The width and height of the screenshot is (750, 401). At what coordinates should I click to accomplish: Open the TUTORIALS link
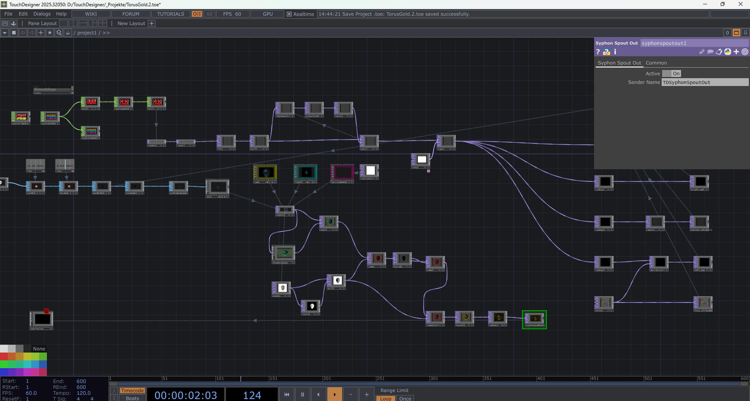(x=171, y=14)
